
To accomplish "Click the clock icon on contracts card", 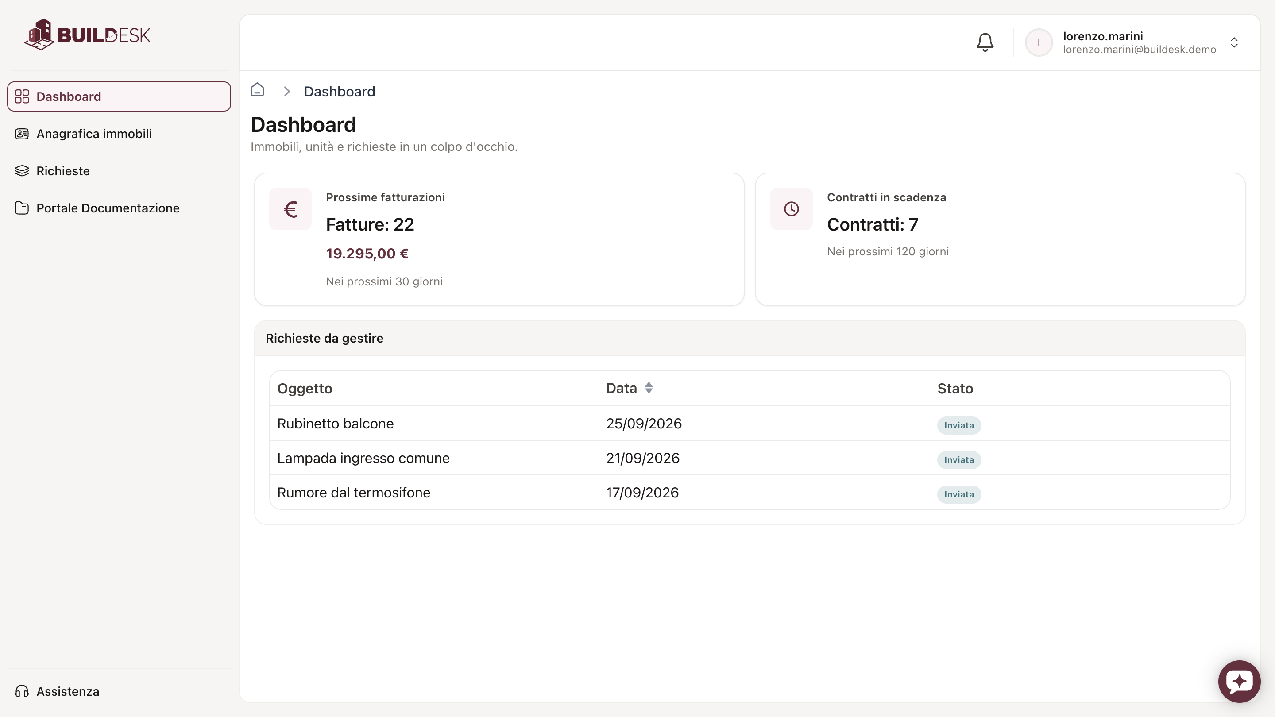I will [792, 209].
